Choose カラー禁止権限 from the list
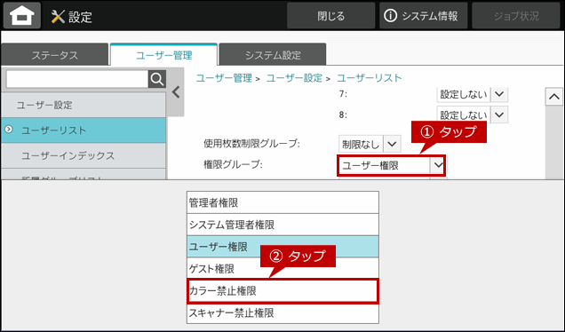This screenshot has width=565, height=332. [282, 291]
